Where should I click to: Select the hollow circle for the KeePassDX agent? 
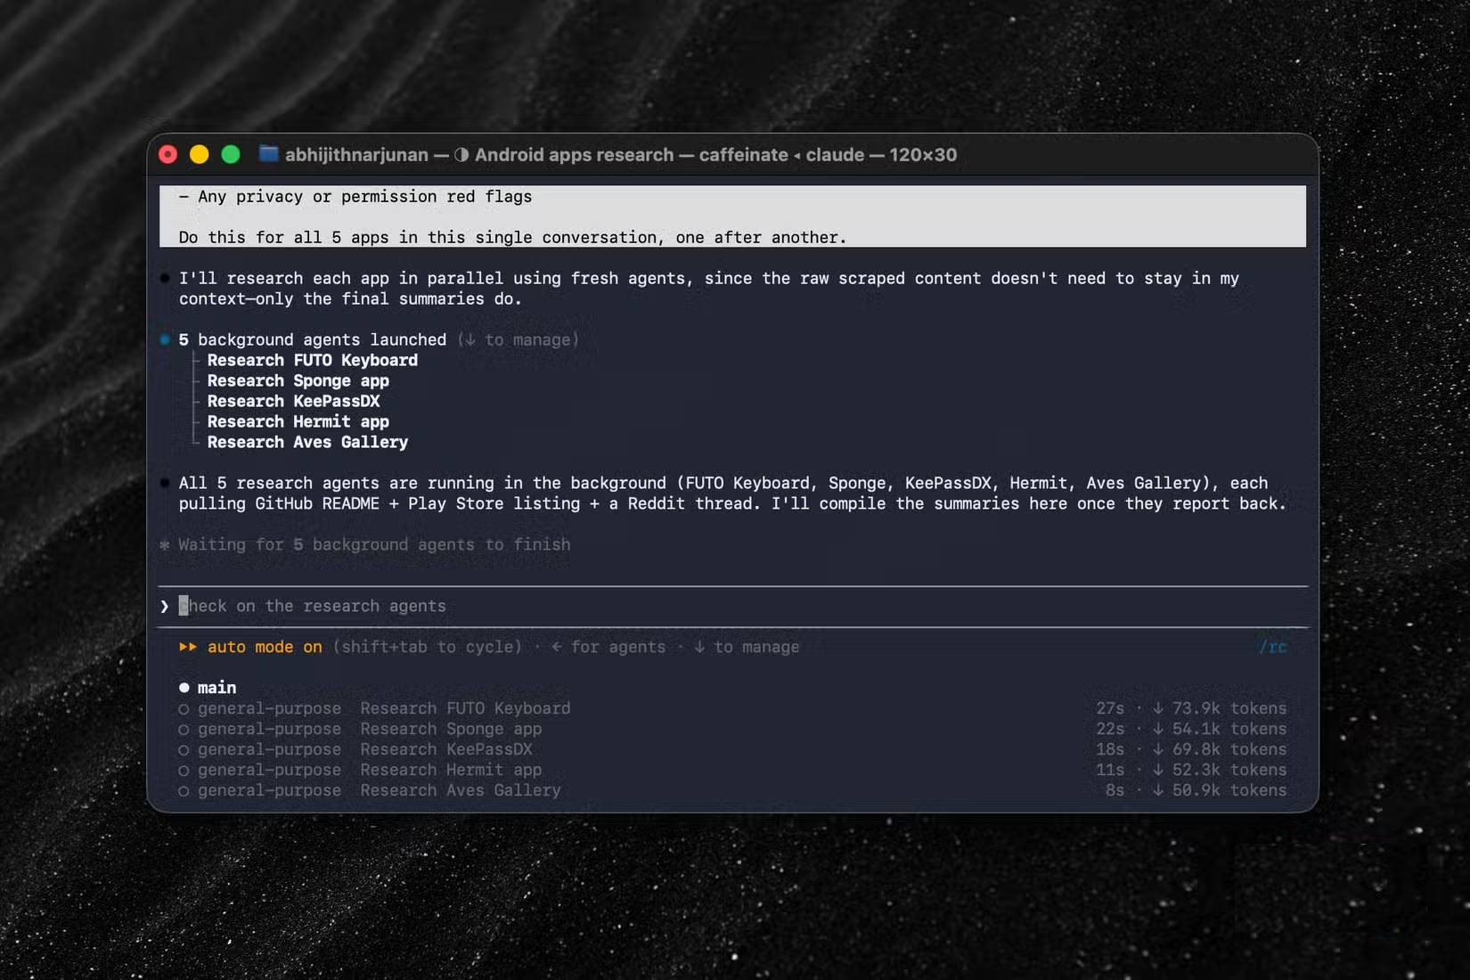(x=184, y=750)
